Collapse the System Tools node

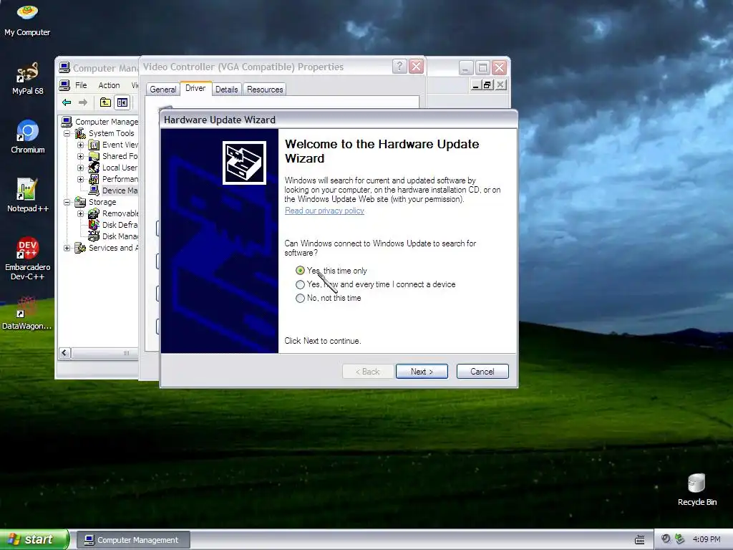pos(67,134)
